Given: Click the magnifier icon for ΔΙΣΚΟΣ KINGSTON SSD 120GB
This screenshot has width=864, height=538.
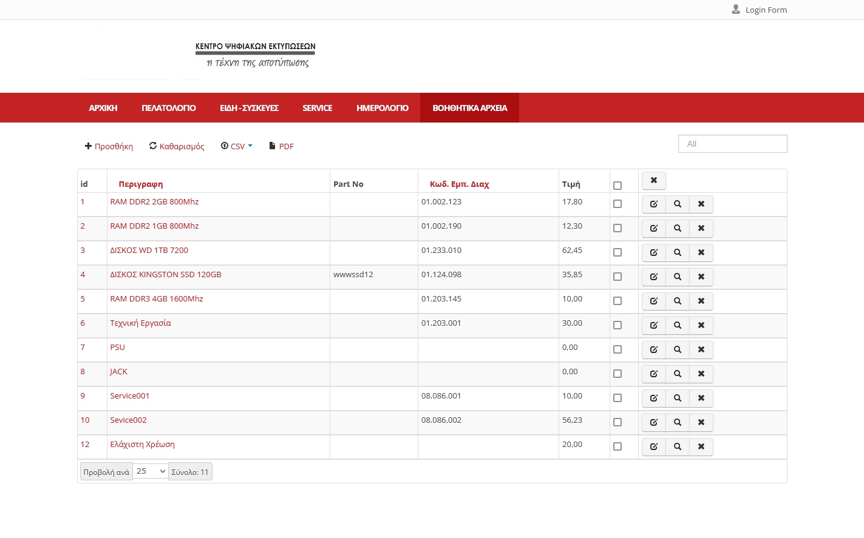Looking at the screenshot, I should [677, 277].
